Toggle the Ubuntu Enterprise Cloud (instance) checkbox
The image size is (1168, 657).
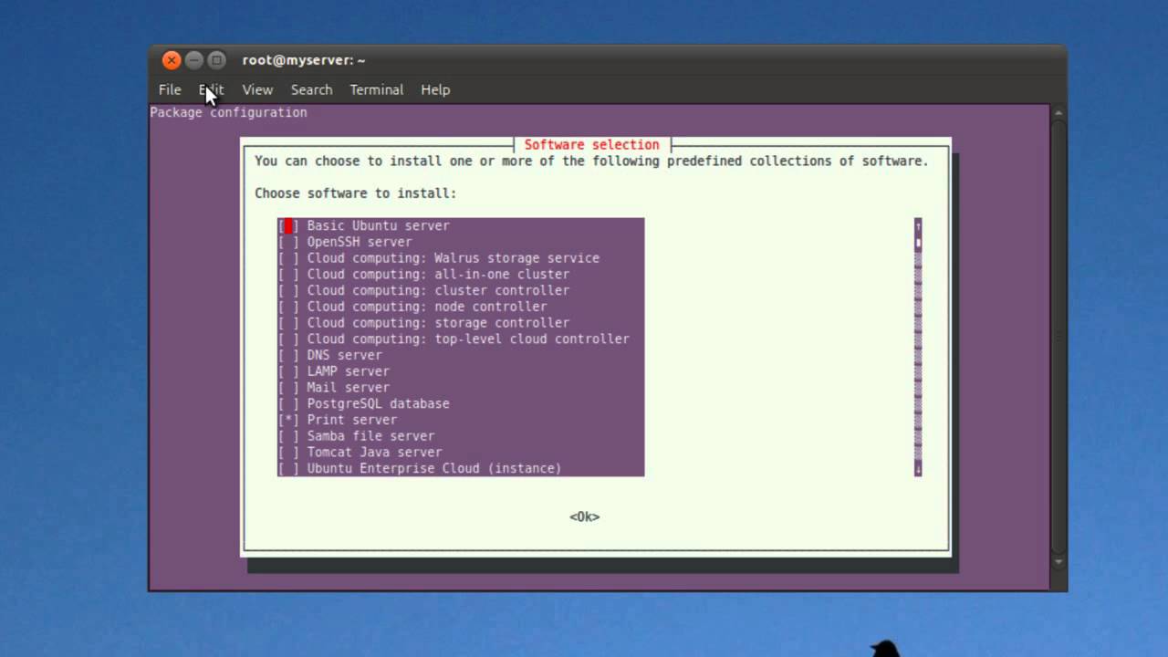coord(288,468)
